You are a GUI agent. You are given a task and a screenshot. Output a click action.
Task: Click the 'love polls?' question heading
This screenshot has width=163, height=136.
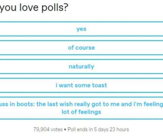click(x=34, y=8)
